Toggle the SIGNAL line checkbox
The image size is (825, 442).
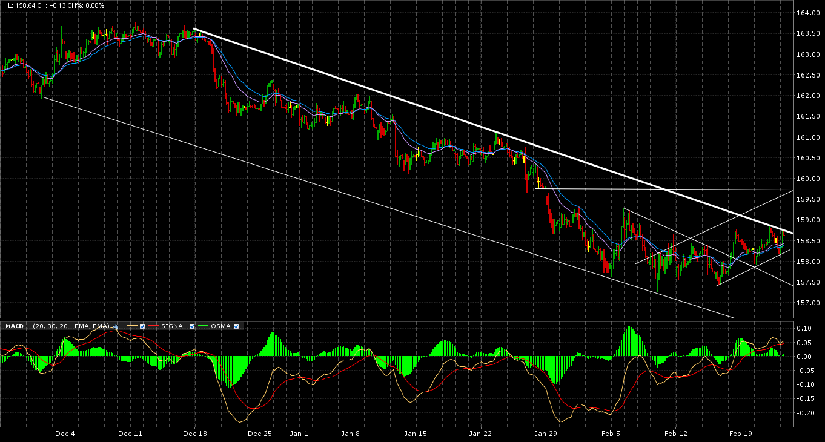(x=192, y=326)
